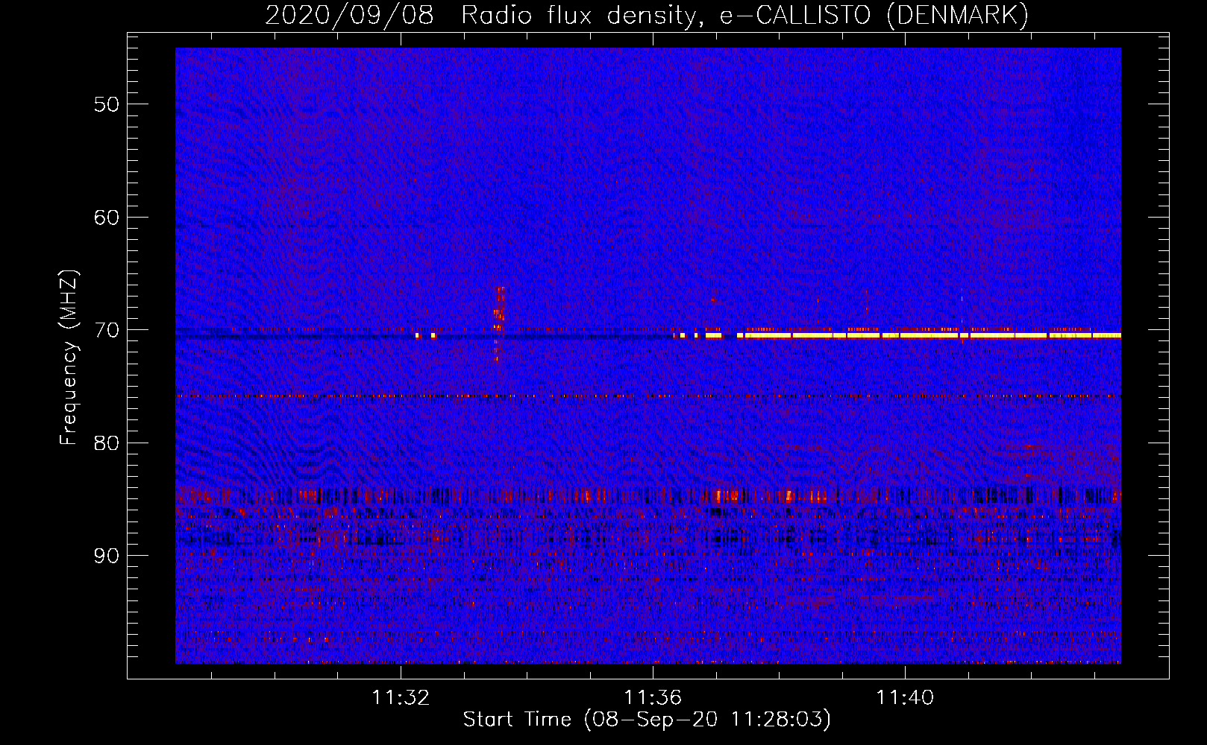This screenshot has height=745, width=1207.
Task: Click the 11:36 time tick label
Action: [653, 698]
